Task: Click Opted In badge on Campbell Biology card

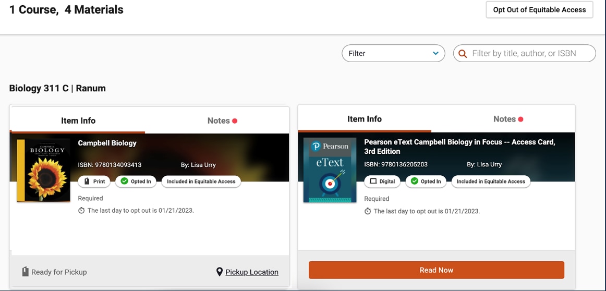Action: click(135, 181)
